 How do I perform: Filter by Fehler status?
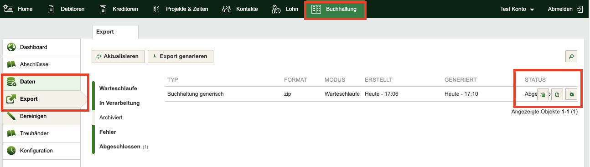[108, 132]
